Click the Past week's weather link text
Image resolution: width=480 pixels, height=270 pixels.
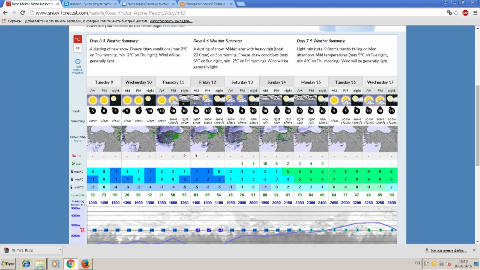78,70
